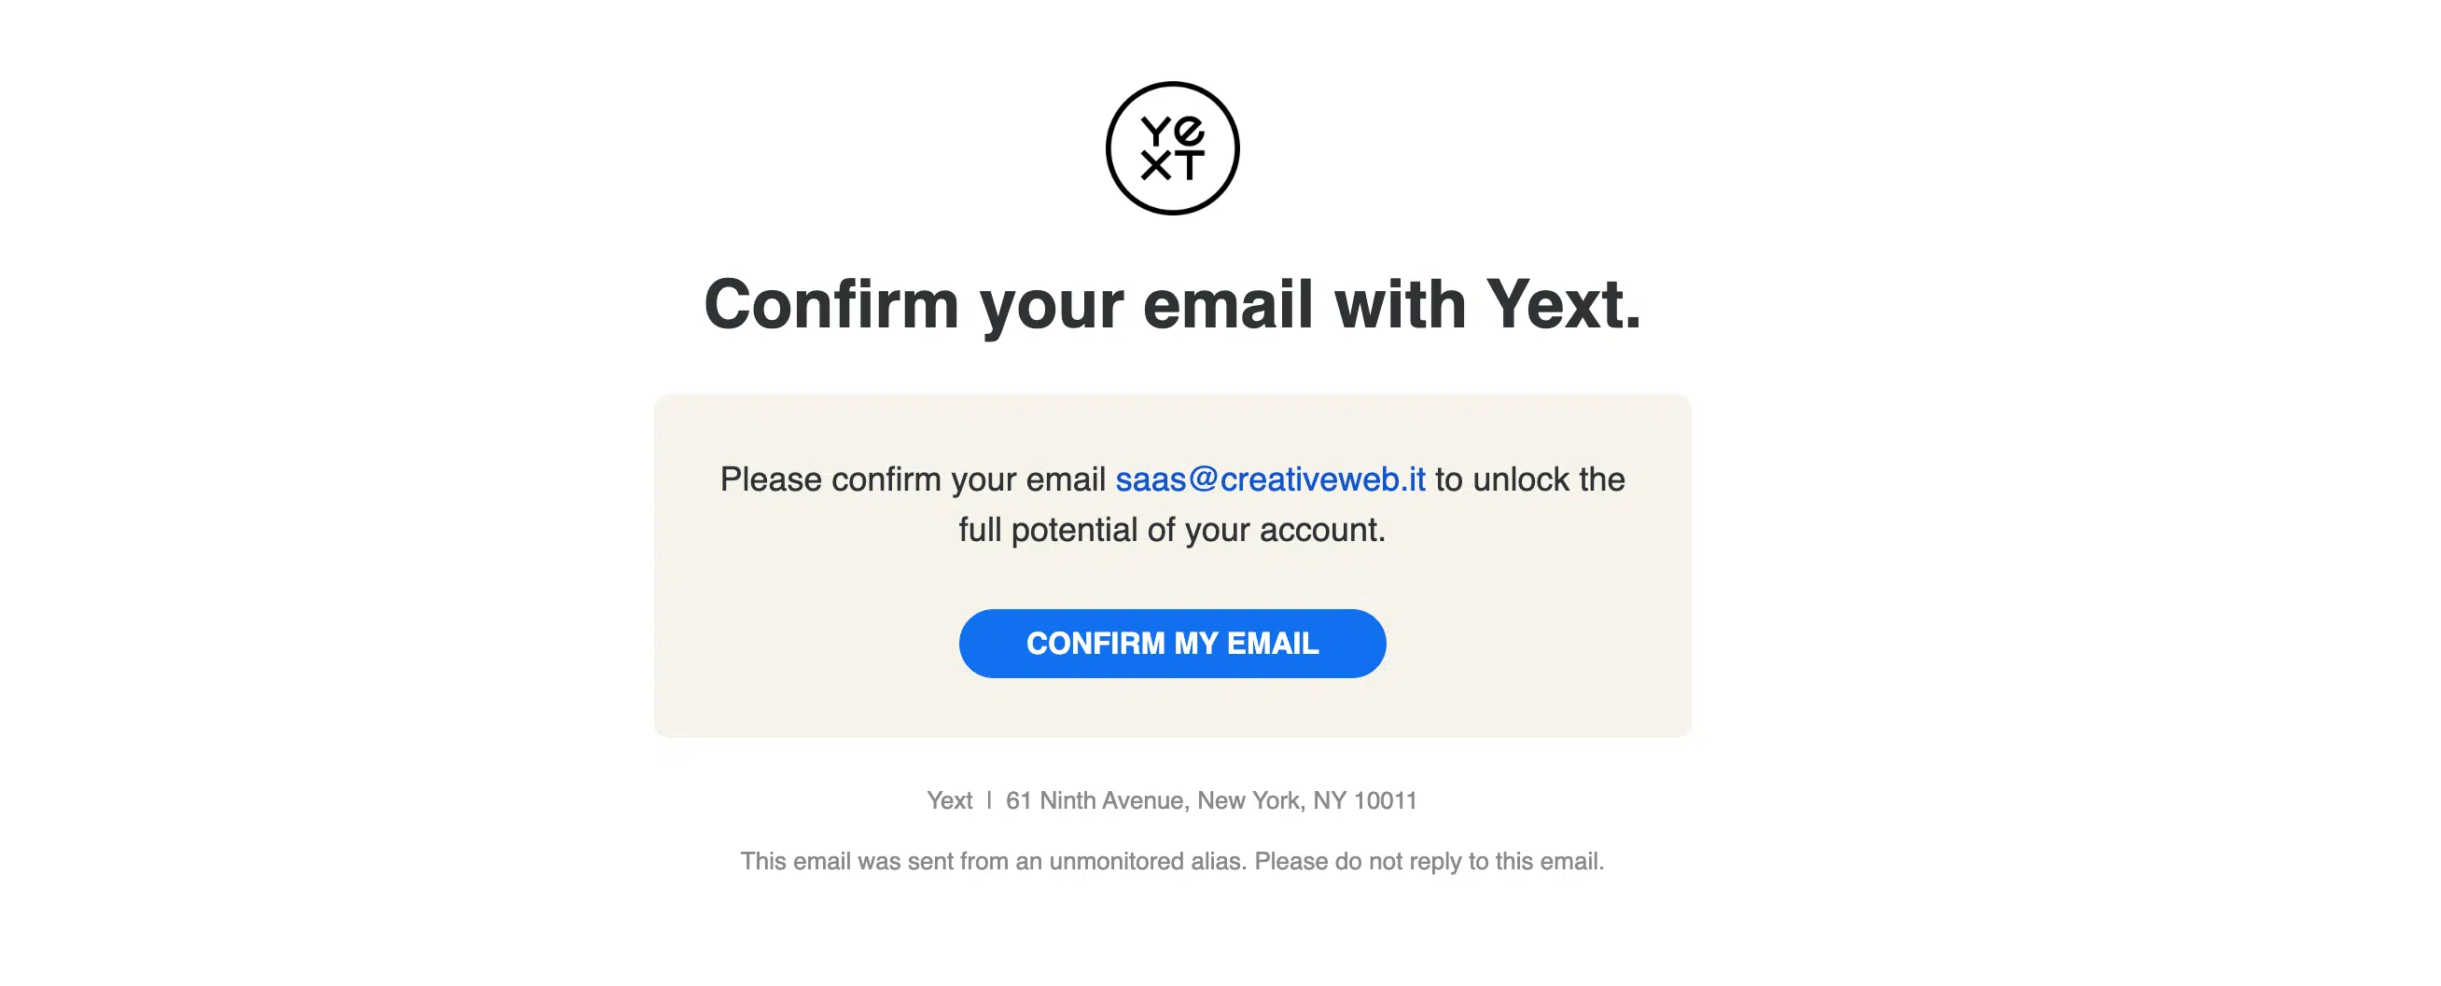Viewport: 2441px width, 986px height.
Task: Click the CONFIRM MY EMAIL button
Action: (1172, 643)
